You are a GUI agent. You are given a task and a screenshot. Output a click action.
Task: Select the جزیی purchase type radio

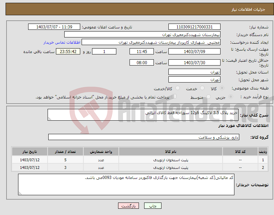(231, 96)
